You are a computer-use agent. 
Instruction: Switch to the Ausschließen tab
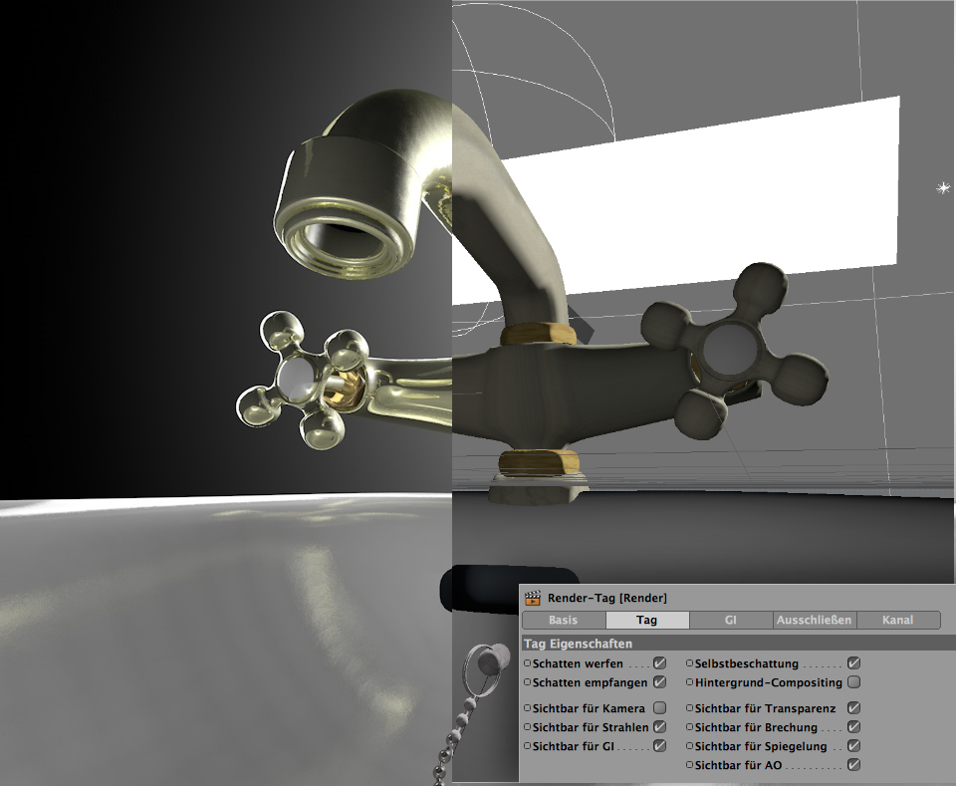pyautogui.click(x=815, y=621)
